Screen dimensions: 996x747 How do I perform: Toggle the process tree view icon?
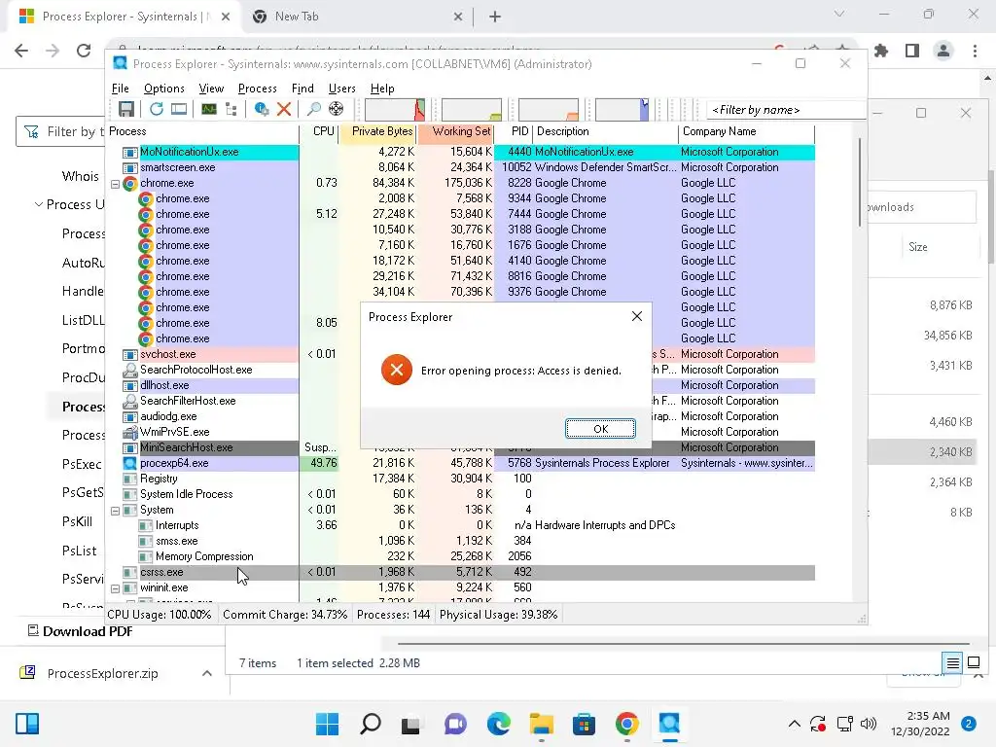tap(231, 109)
